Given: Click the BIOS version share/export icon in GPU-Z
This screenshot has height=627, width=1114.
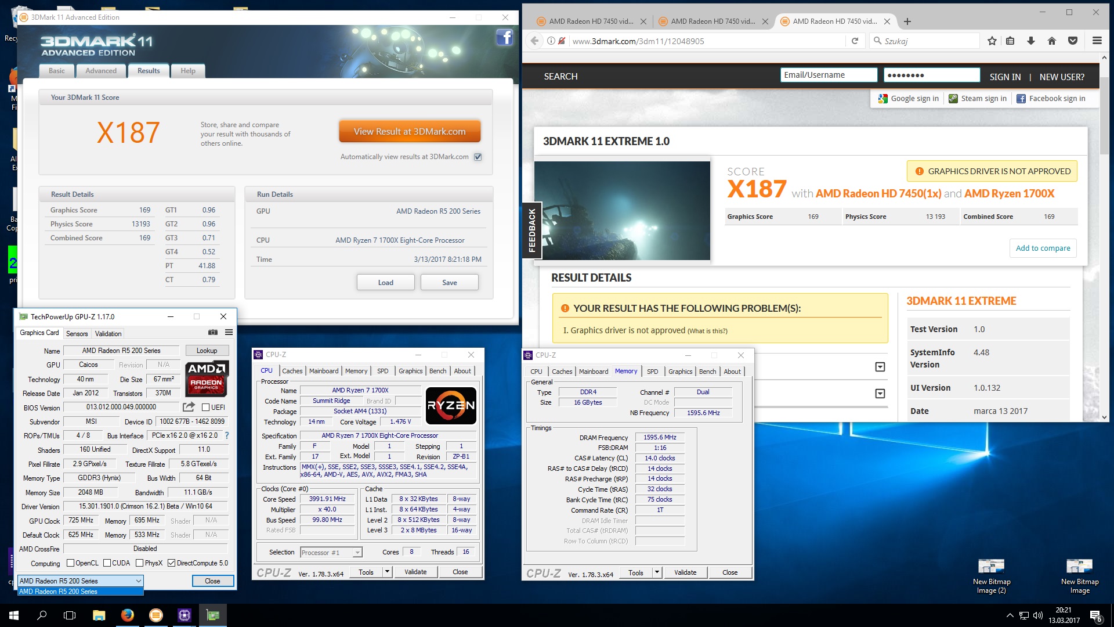Looking at the screenshot, I should pyautogui.click(x=189, y=407).
